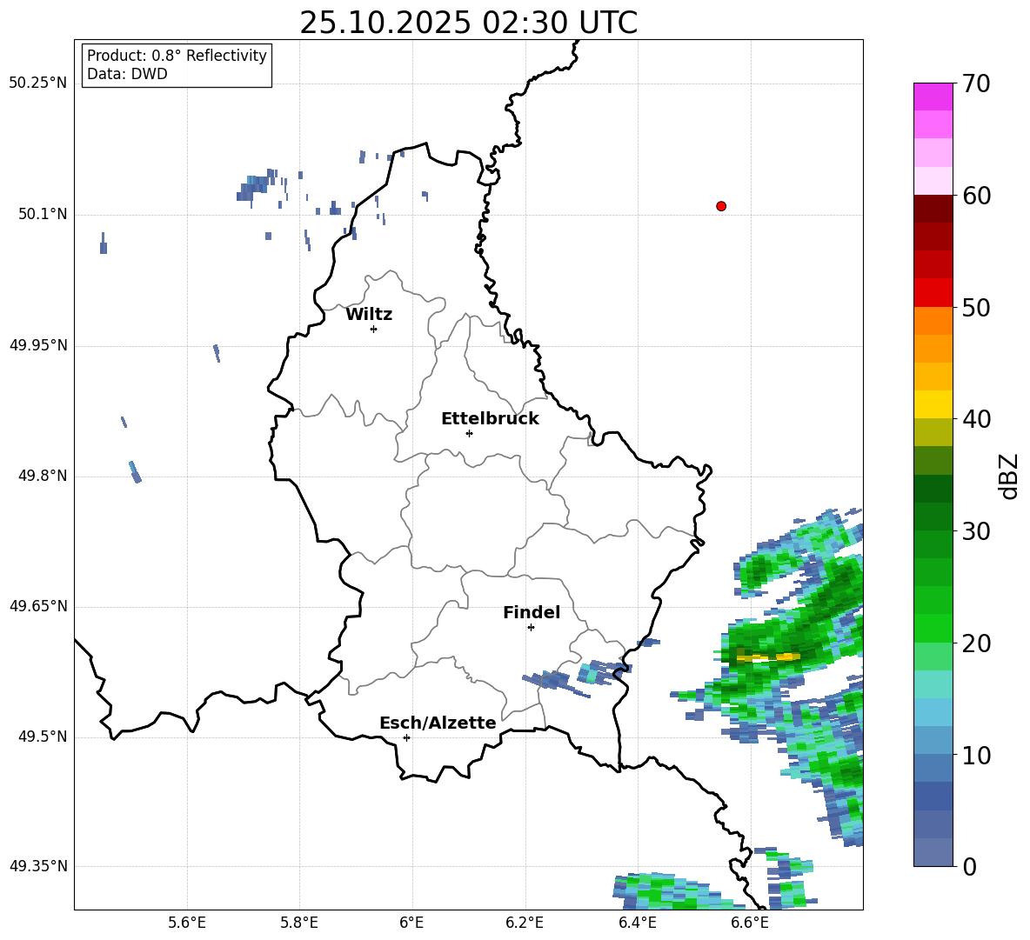Click the 49.8°N latitude label
The width and height of the screenshot is (1030, 940).
coord(43,476)
